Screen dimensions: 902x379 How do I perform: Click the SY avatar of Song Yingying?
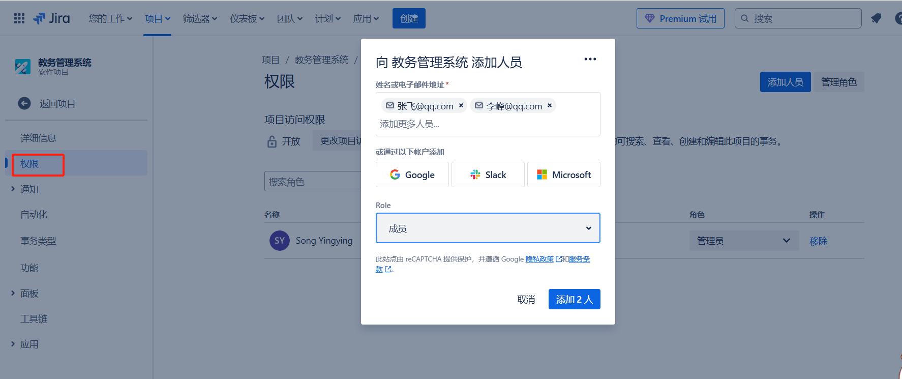coord(280,241)
